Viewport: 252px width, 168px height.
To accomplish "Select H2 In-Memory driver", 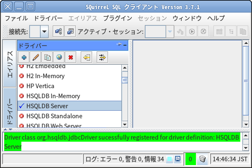I will pyautogui.click(x=69, y=76).
